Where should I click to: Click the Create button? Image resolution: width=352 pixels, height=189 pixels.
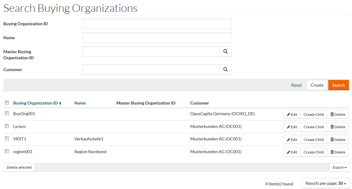tap(317, 85)
